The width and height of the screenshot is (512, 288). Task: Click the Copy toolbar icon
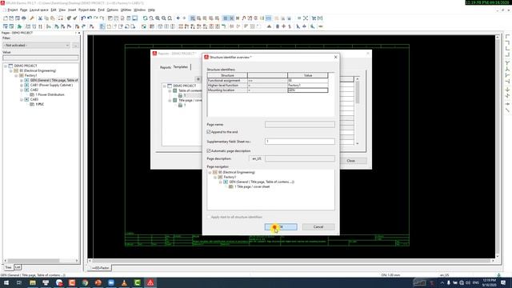point(46,18)
